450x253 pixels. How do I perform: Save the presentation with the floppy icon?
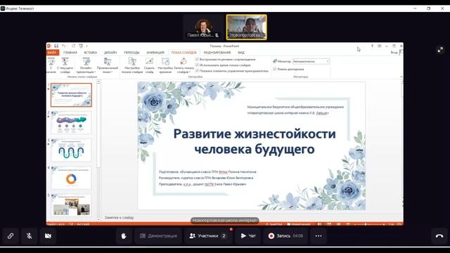56,46
